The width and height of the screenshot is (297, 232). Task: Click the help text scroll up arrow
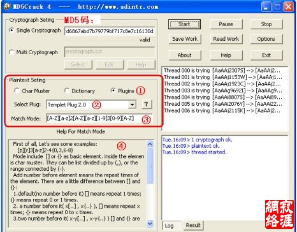[150, 144]
